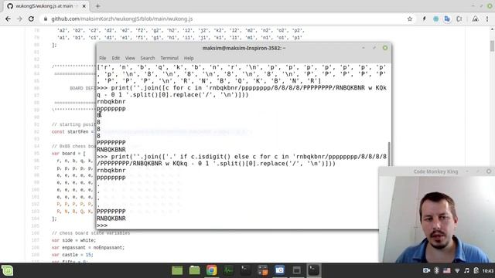Switch to gray window icon in taskbar

(297, 270)
